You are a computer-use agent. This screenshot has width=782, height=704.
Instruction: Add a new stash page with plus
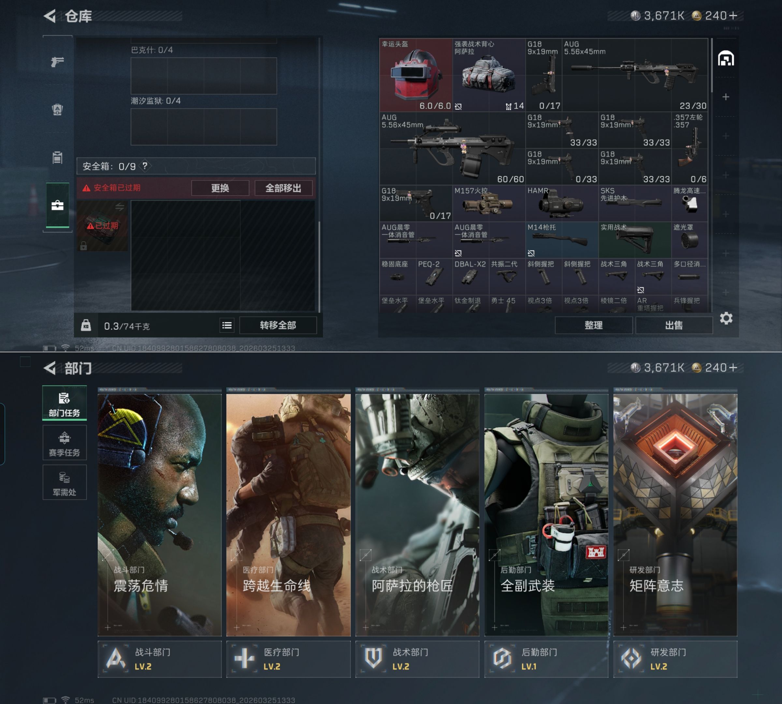click(x=726, y=97)
